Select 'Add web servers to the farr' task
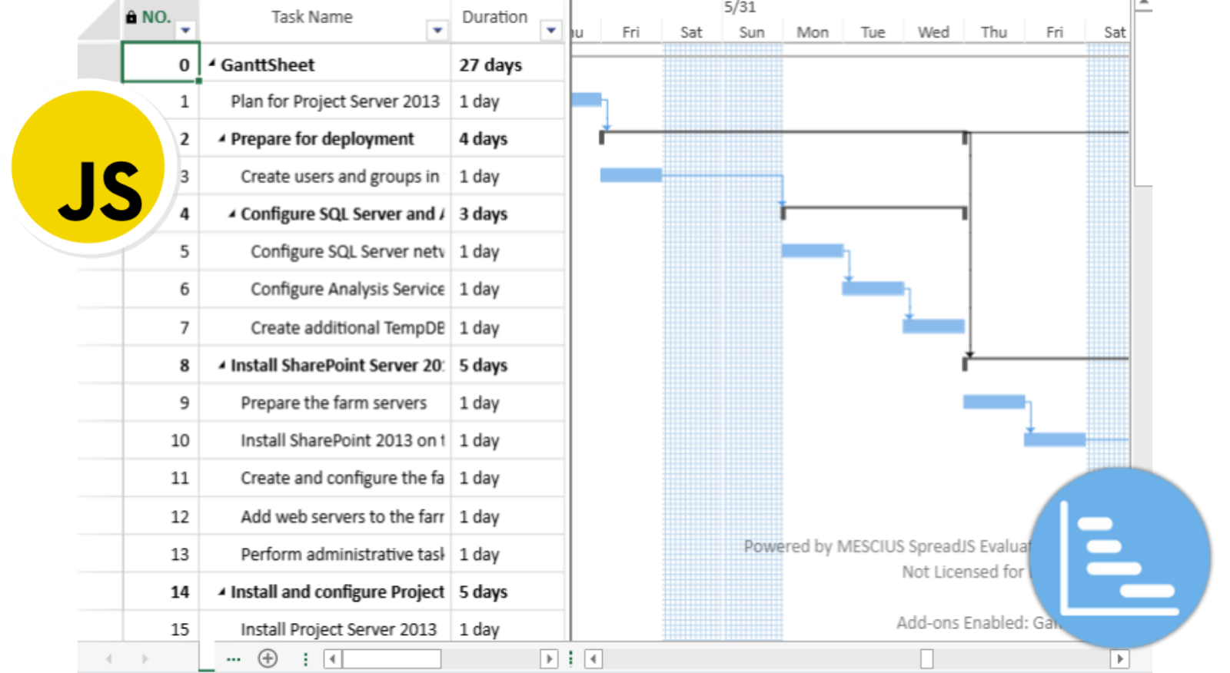Image resolution: width=1230 pixels, height=673 pixels. (342, 517)
